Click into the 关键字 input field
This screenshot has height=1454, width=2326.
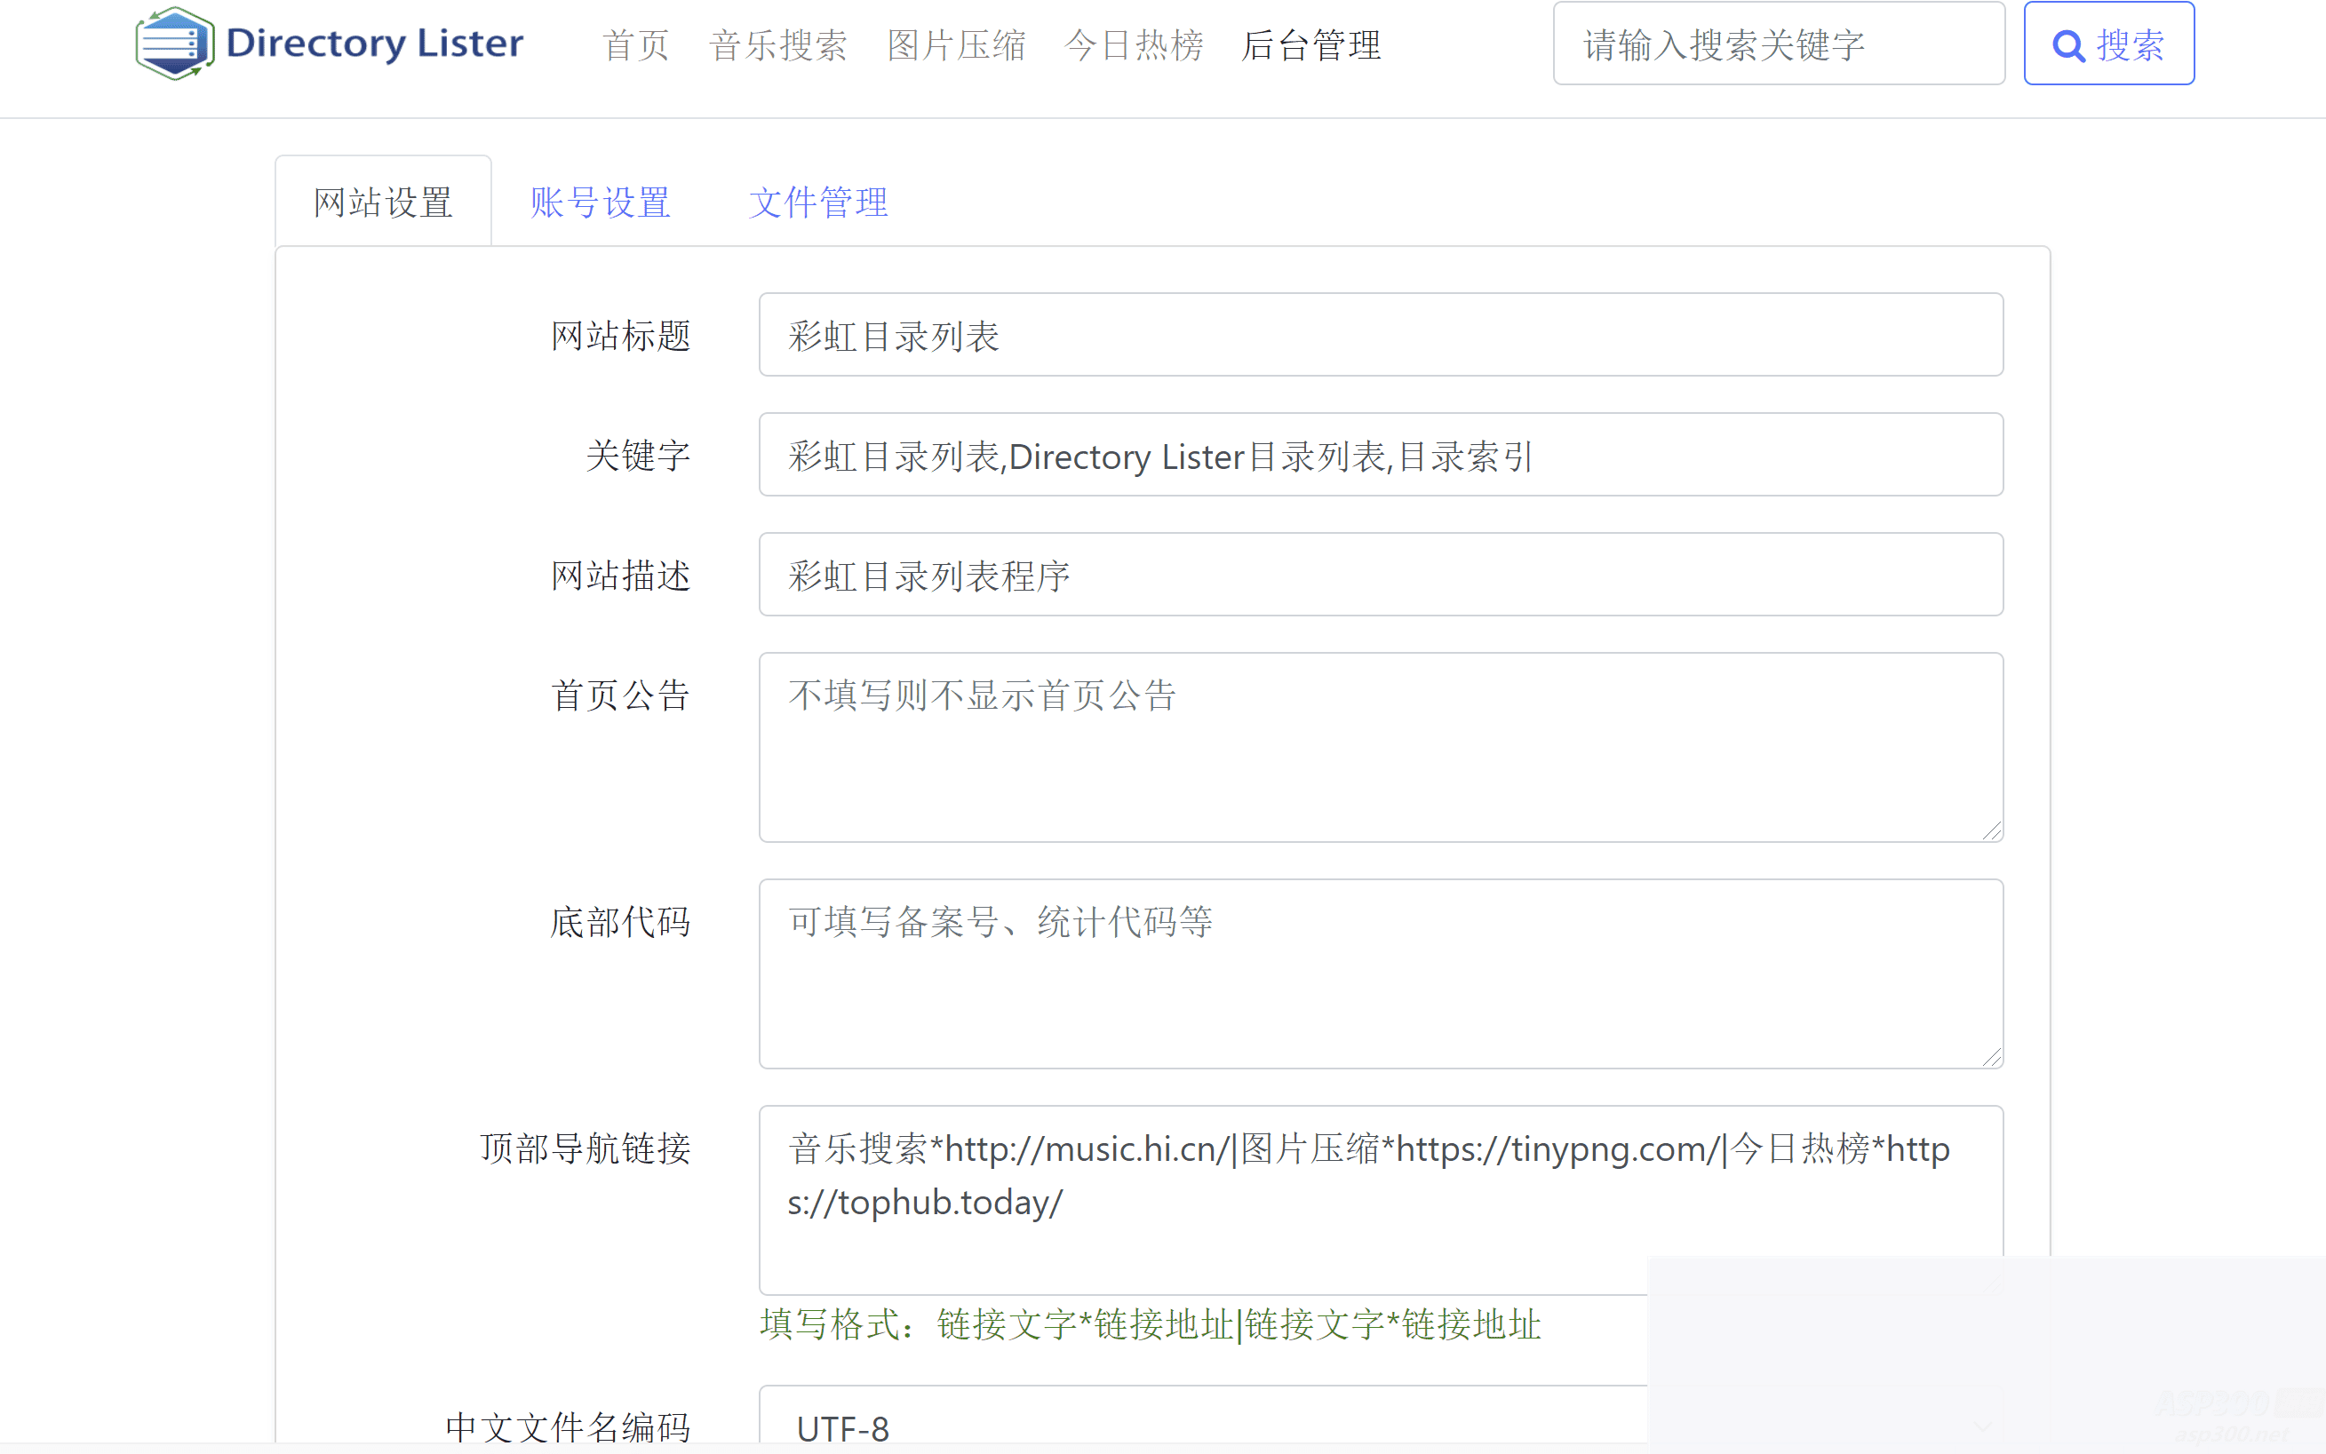tap(1381, 455)
